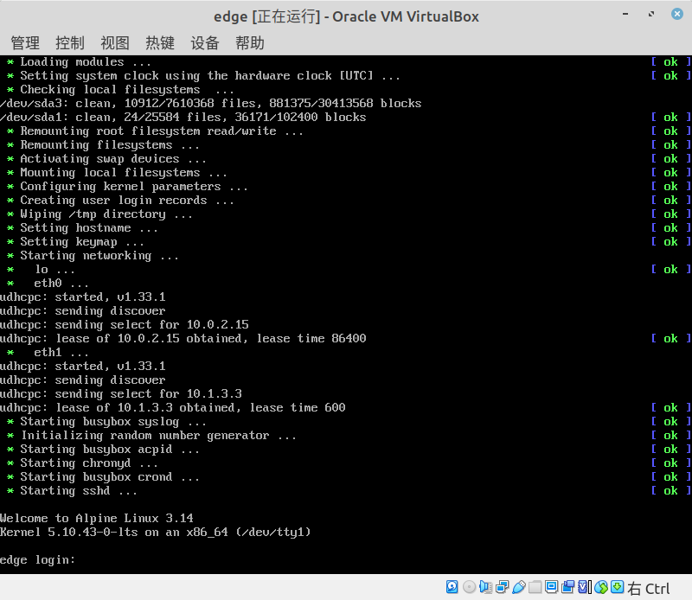Click the hard disk activity status icon
692x600 pixels.
pyautogui.click(x=452, y=586)
